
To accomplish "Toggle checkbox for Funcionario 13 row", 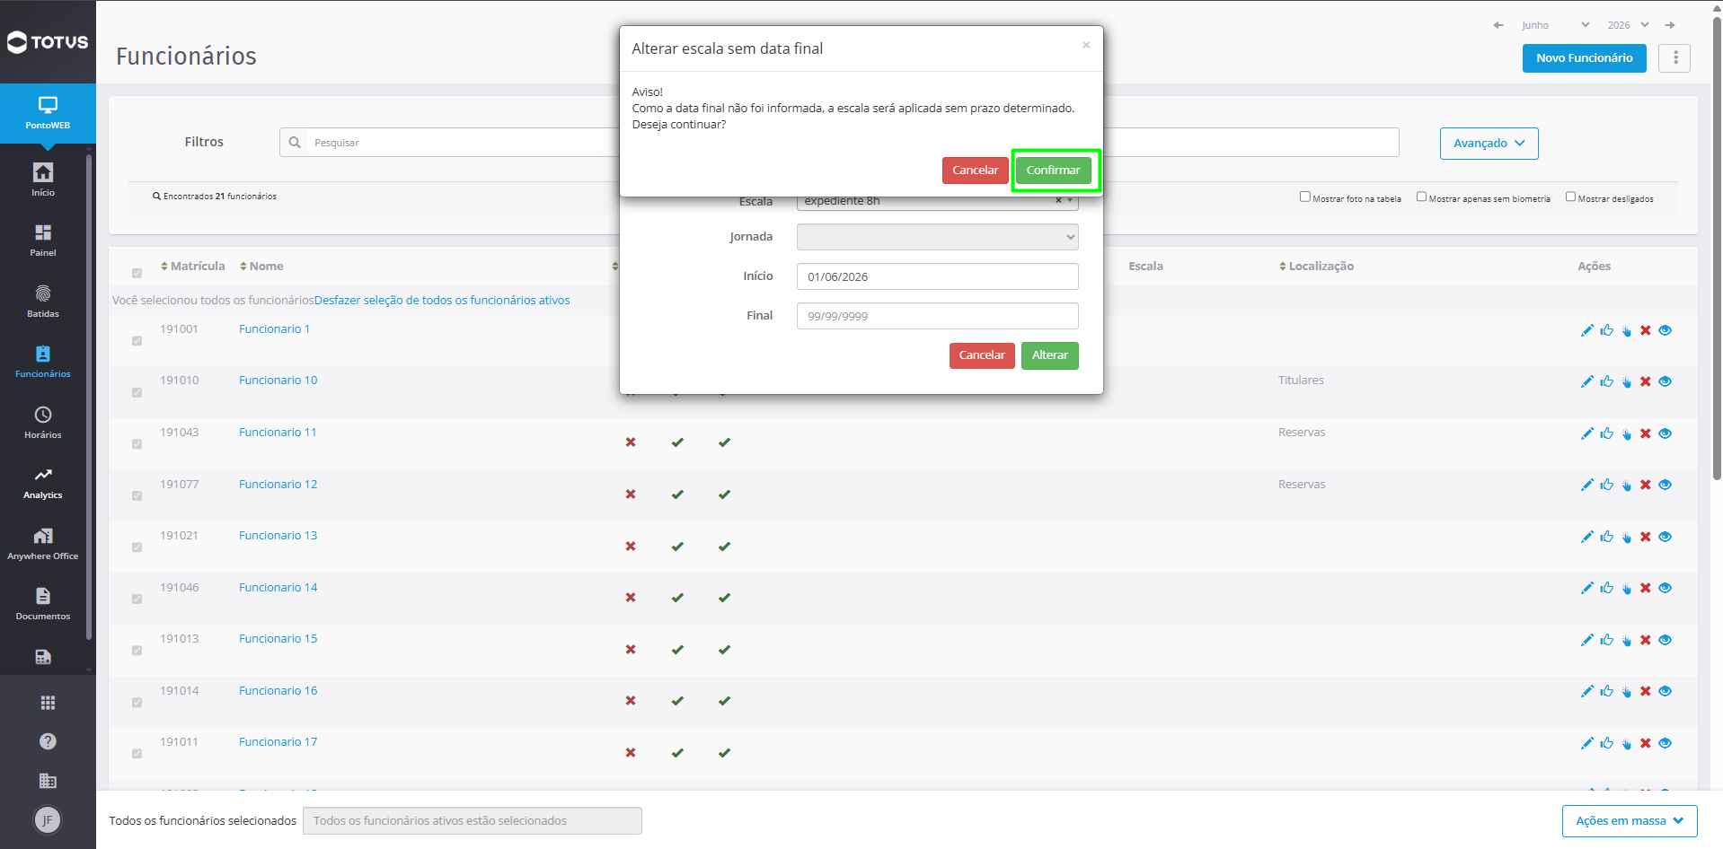I will [137, 547].
